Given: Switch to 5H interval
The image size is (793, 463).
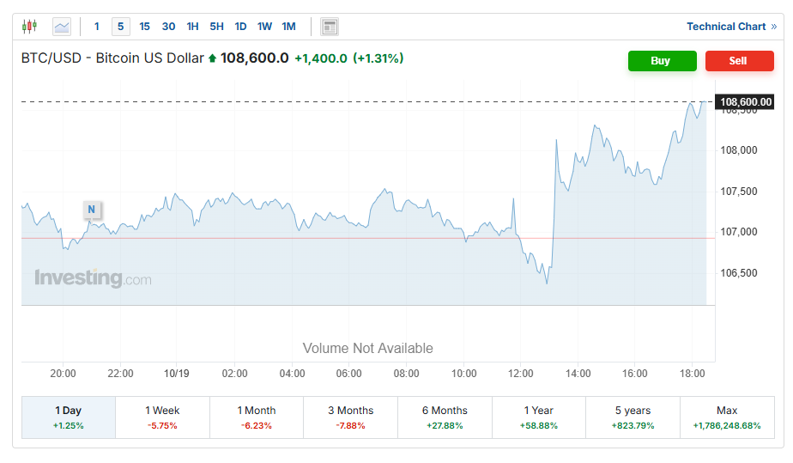Looking at the screenshot, I should (x=216, y=27).
